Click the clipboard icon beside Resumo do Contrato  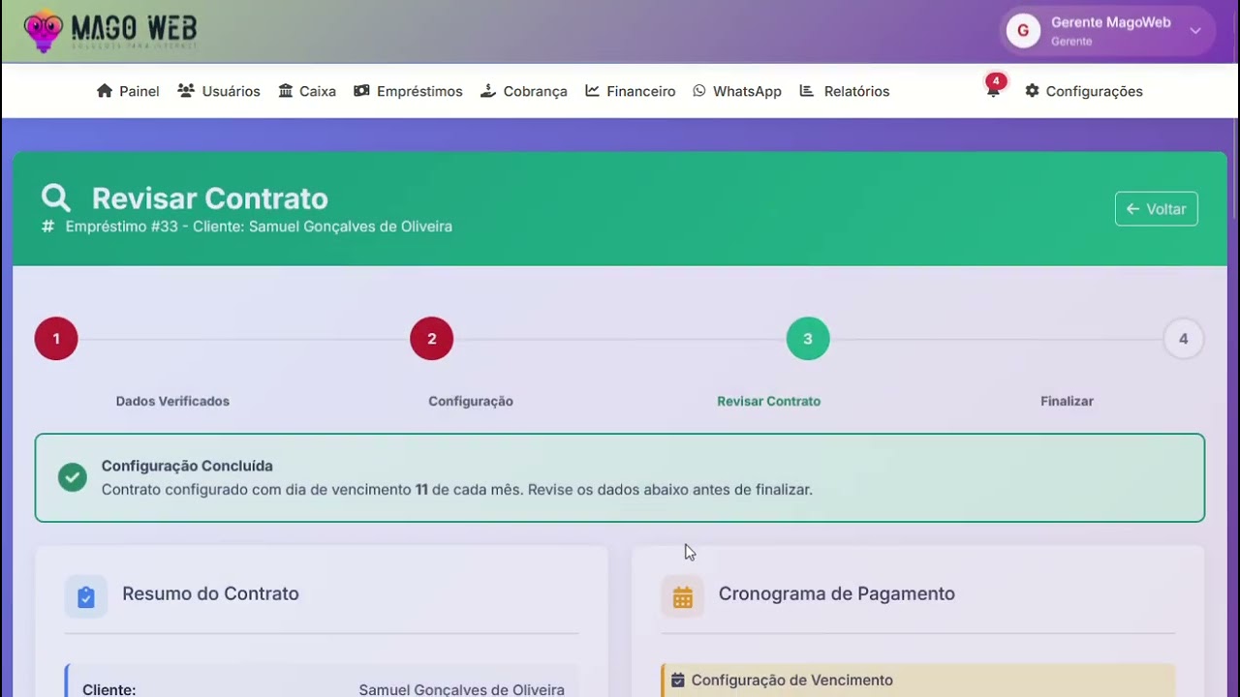(86, 597)
